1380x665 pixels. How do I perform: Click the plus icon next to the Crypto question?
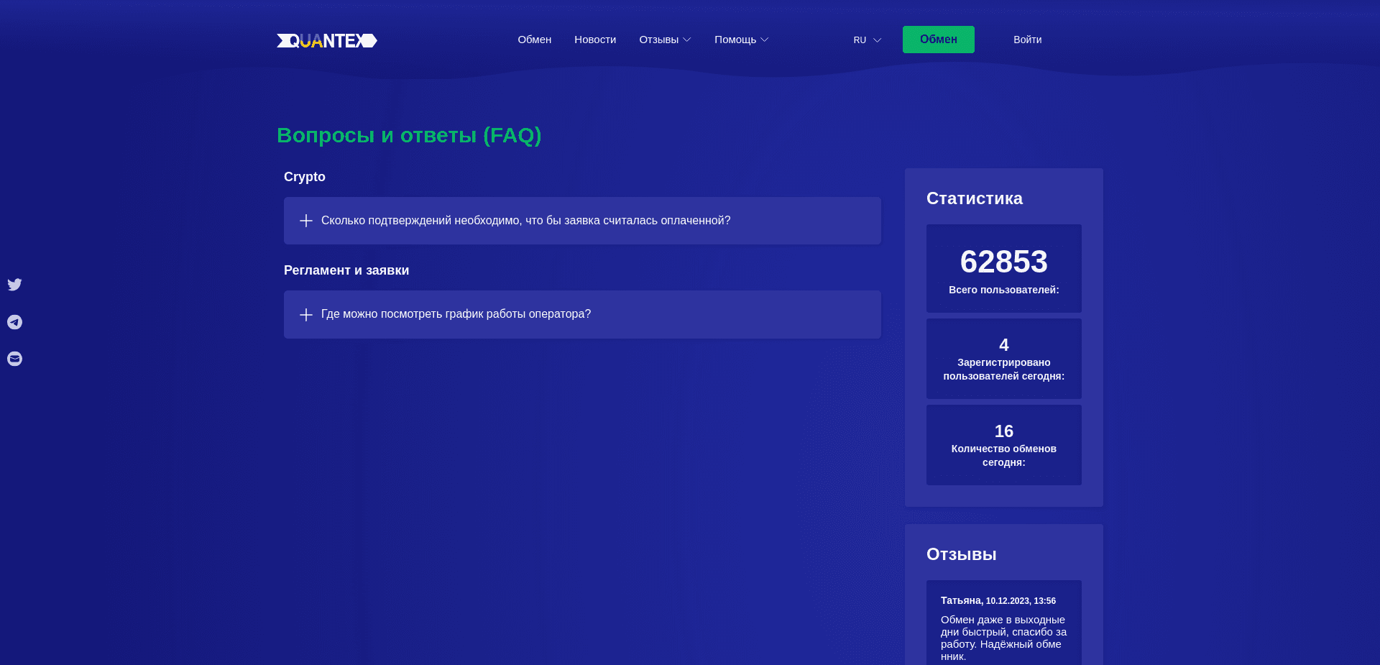305,221
